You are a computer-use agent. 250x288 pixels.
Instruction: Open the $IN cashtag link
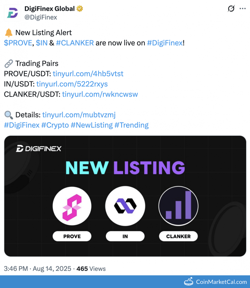tap(42, 43)
